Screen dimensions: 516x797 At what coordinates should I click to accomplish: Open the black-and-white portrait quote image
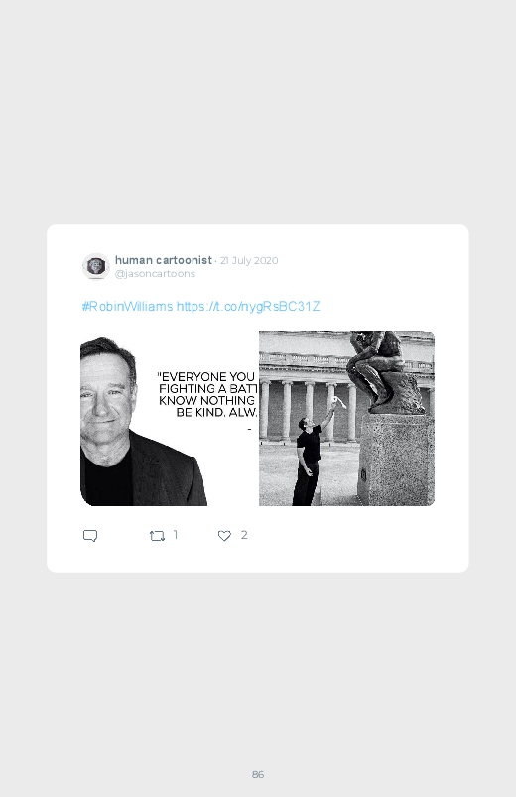coord(170,418)
